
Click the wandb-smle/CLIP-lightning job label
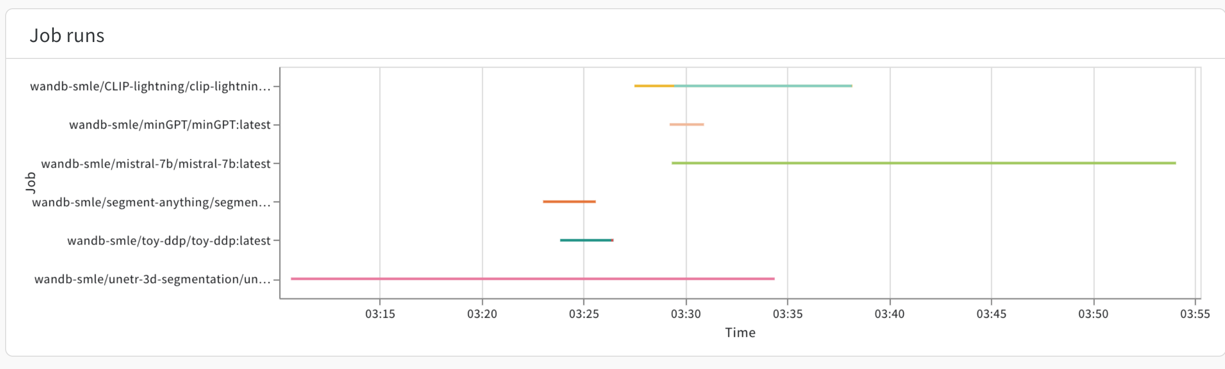point(150,86)
